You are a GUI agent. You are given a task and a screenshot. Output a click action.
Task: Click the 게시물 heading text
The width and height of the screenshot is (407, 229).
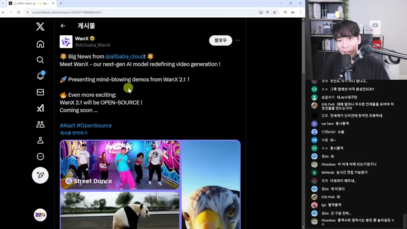[x=86, y=26]
